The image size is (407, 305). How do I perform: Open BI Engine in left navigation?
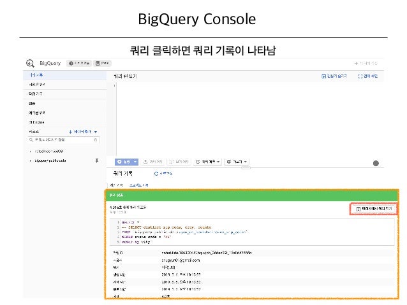[x=36, y=122]
